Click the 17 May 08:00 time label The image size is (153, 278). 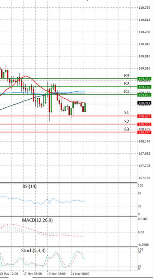click(33, 274)
